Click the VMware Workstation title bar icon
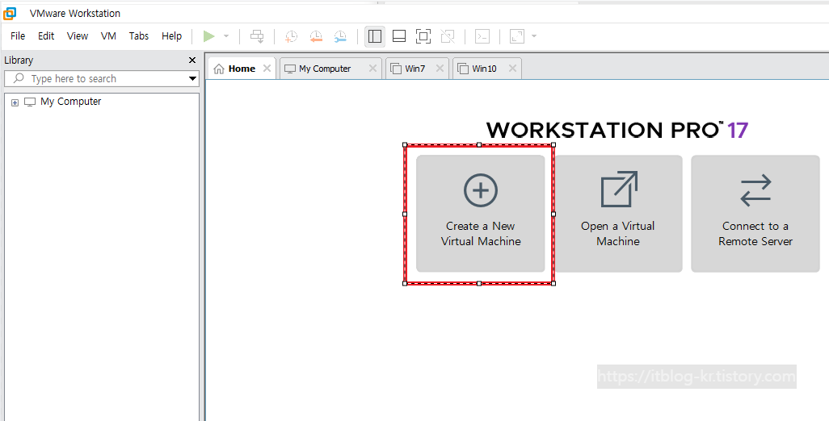The image size is (829, 421). click(10, 13)
